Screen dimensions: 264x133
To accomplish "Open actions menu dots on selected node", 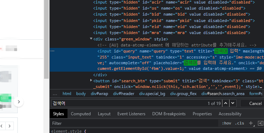I will [x=52, y=51].
